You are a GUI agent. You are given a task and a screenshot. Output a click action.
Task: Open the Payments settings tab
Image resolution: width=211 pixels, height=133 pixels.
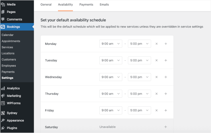pyautogui.click(x=86, y=5)
